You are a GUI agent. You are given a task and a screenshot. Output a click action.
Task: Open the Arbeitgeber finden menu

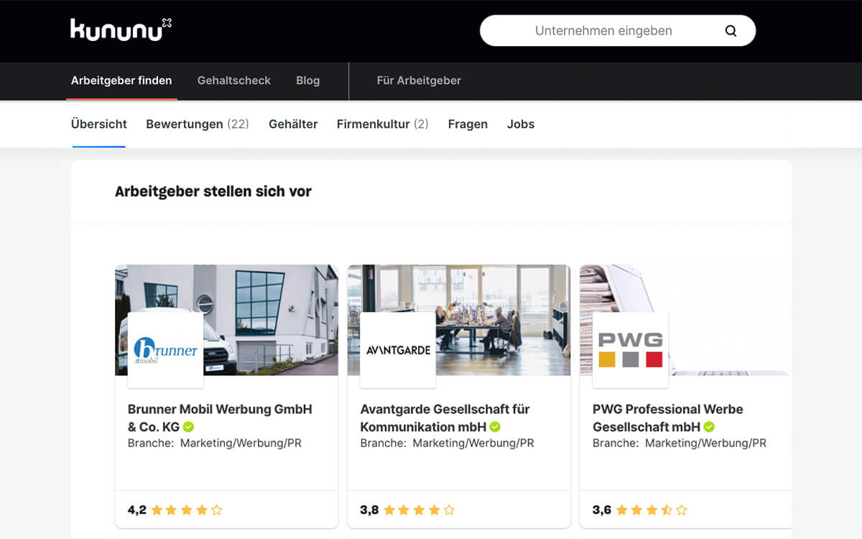[x=121, y=80]
